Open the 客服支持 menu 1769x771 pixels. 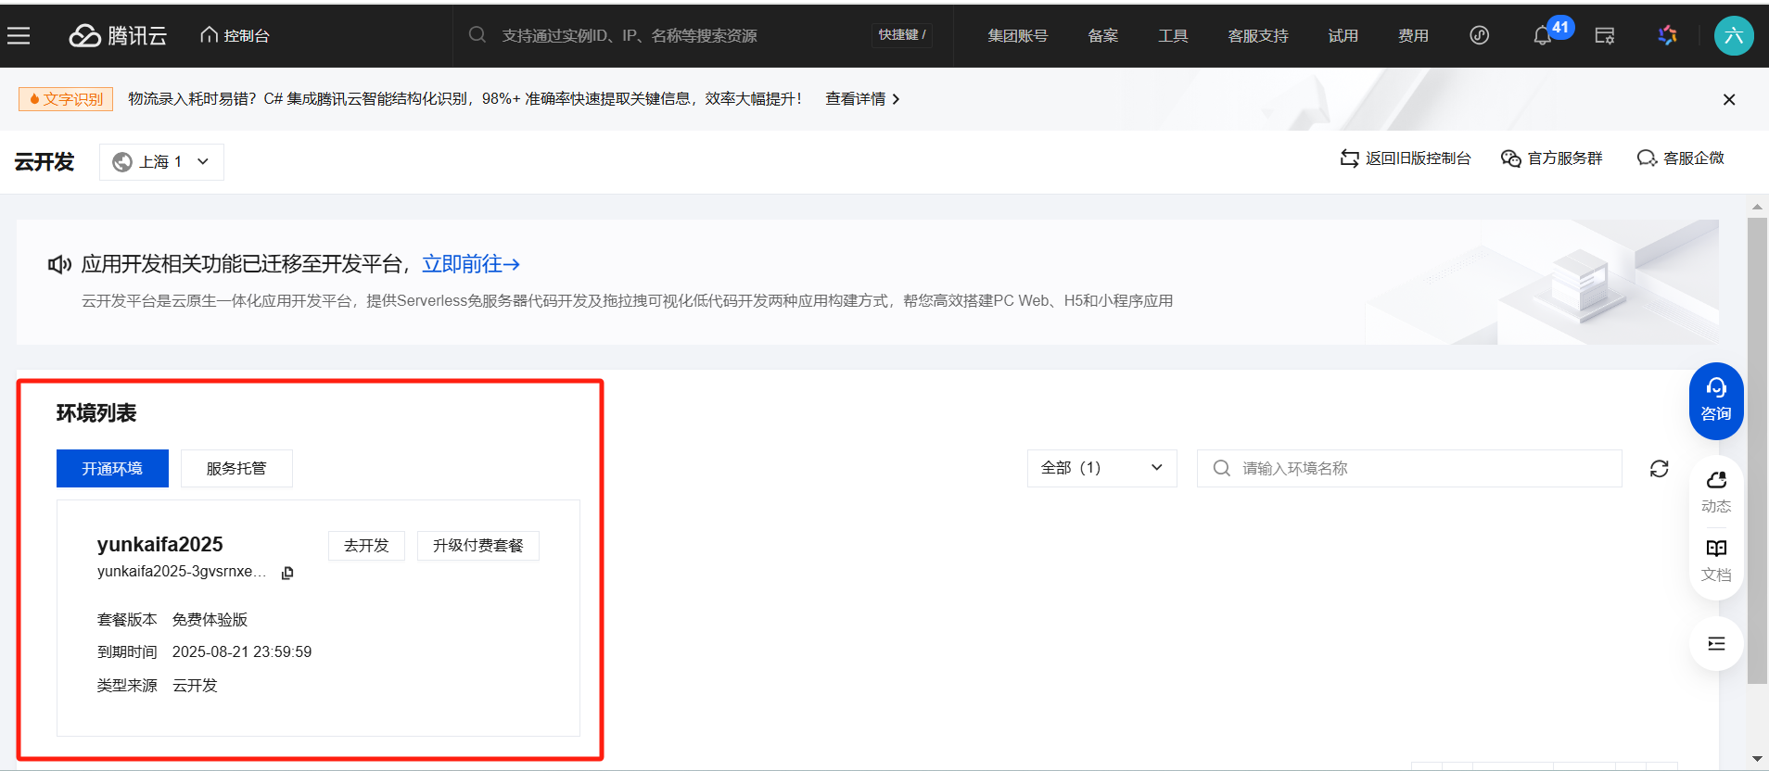(x=1258, y=35)
